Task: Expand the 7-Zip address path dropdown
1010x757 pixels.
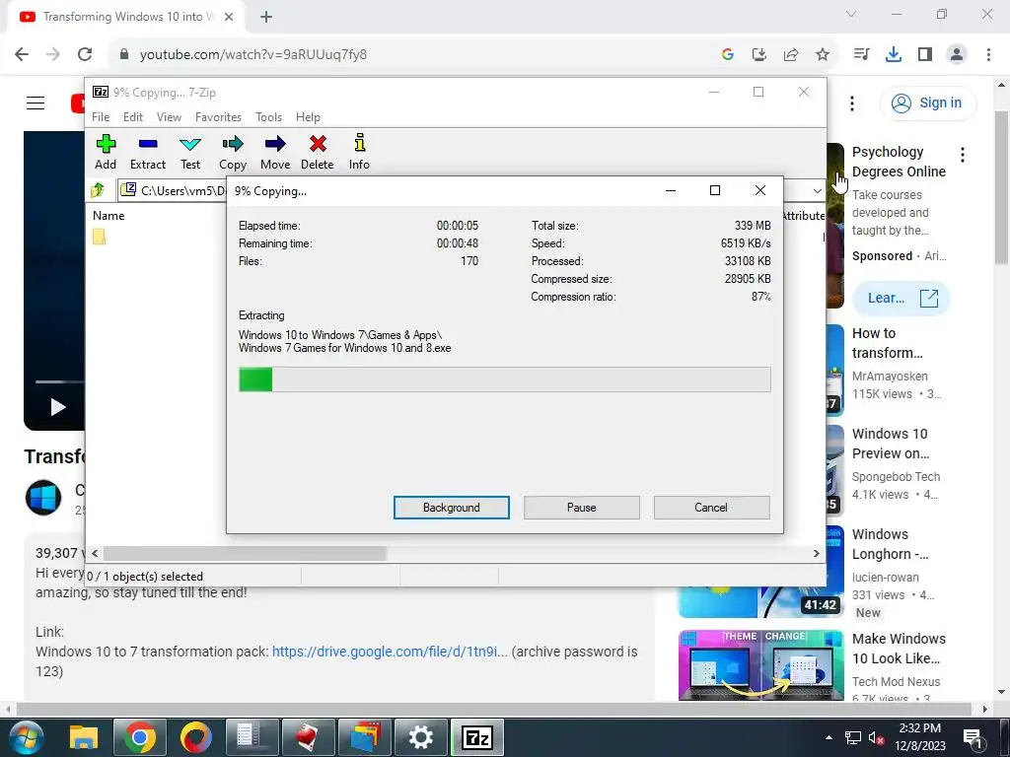Action: 818,190
